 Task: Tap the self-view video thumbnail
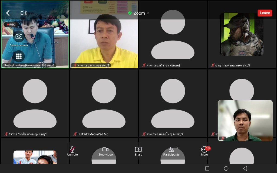point(245,121)
